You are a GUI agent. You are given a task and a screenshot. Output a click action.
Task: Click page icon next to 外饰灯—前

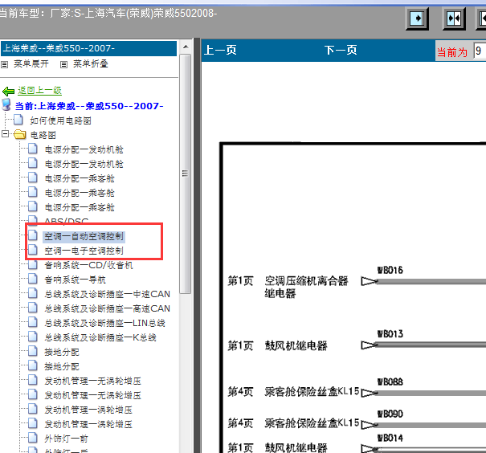coord(33,437)
